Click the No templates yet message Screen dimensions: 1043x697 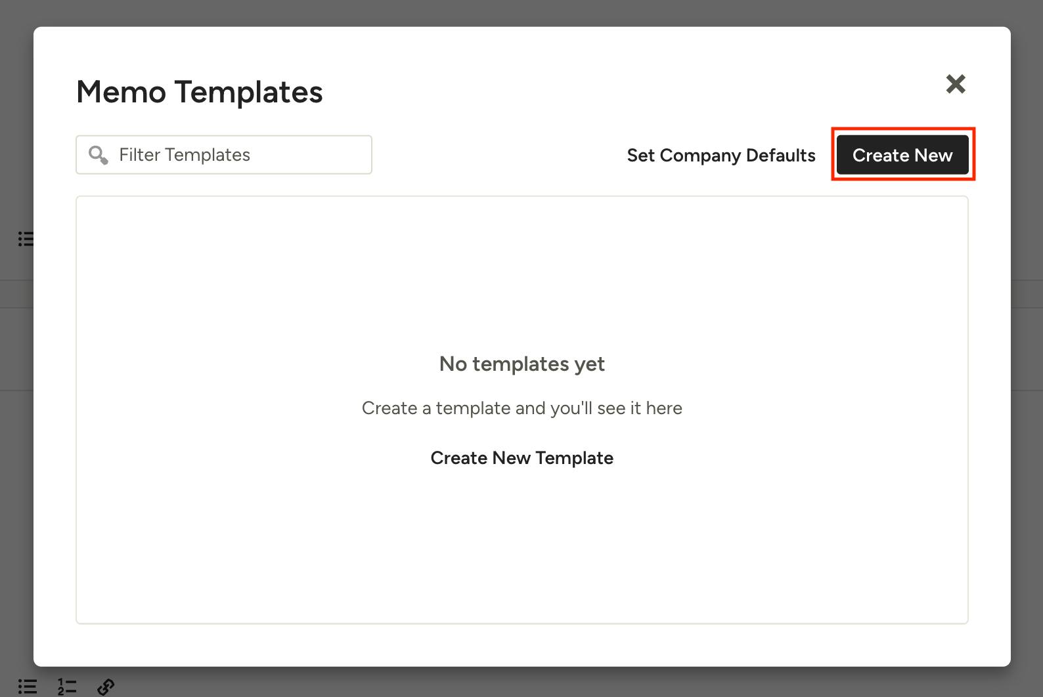pyautogui.click(x=521, y=364)
